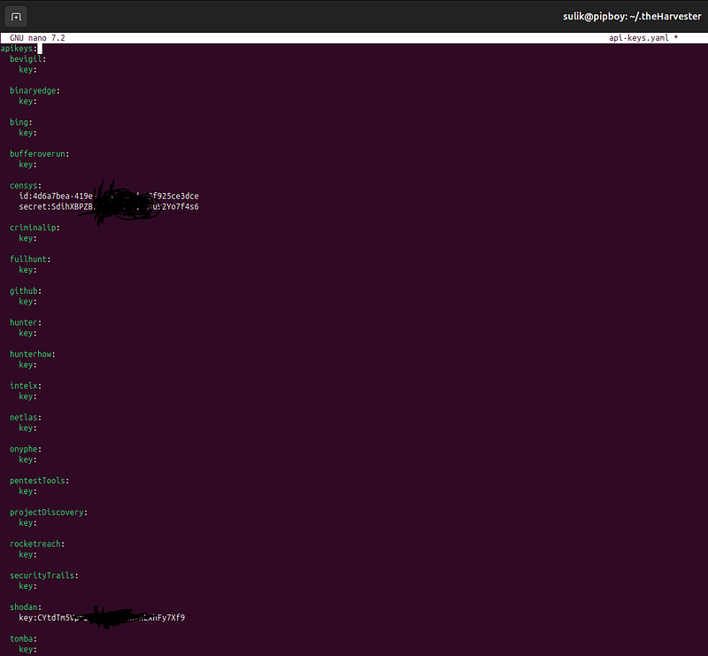Click the key: line under netlas
Viewport: 708px width, 656px height.
28,428
